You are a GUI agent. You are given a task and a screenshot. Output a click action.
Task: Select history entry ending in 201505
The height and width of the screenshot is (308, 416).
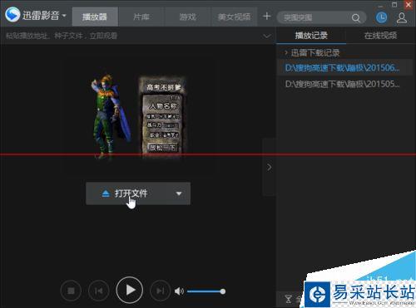coord(344,84)
